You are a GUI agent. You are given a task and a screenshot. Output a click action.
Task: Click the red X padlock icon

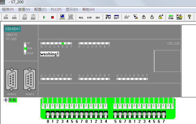tap(179, 17)
